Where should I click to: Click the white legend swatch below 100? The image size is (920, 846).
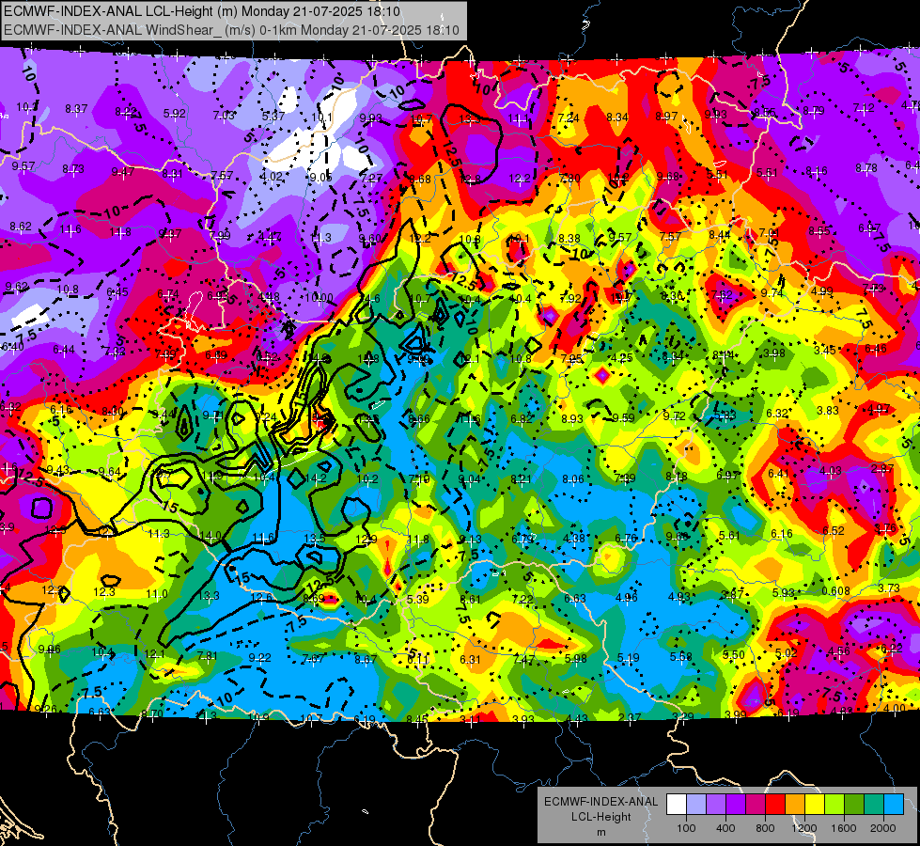coord(677,805)
